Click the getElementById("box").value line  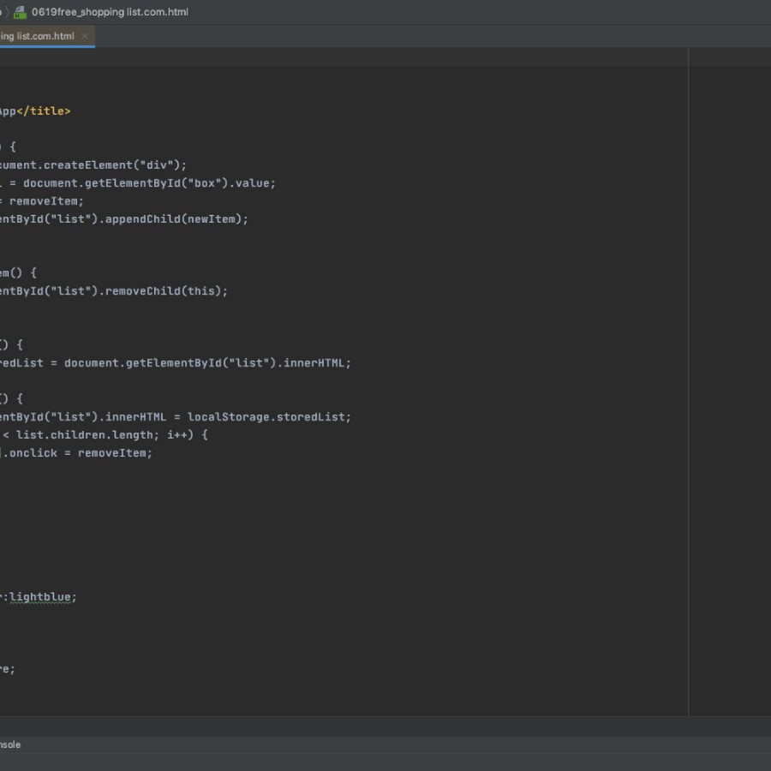(x=138, y=183)
